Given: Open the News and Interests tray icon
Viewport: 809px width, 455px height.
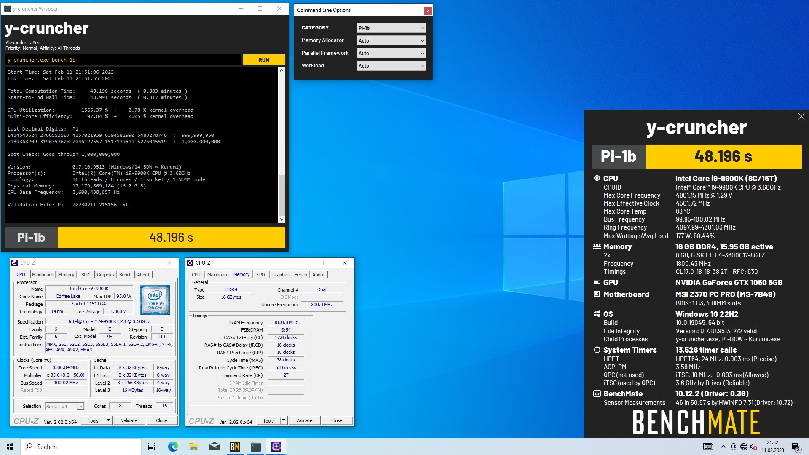Looking at the screenshot, I should 708,447.
